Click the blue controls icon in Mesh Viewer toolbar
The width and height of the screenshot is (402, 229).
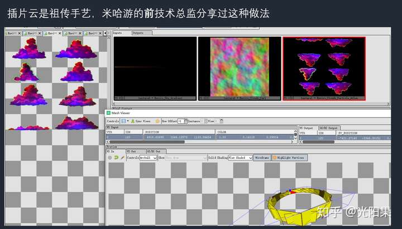click(x=123, y=121)
